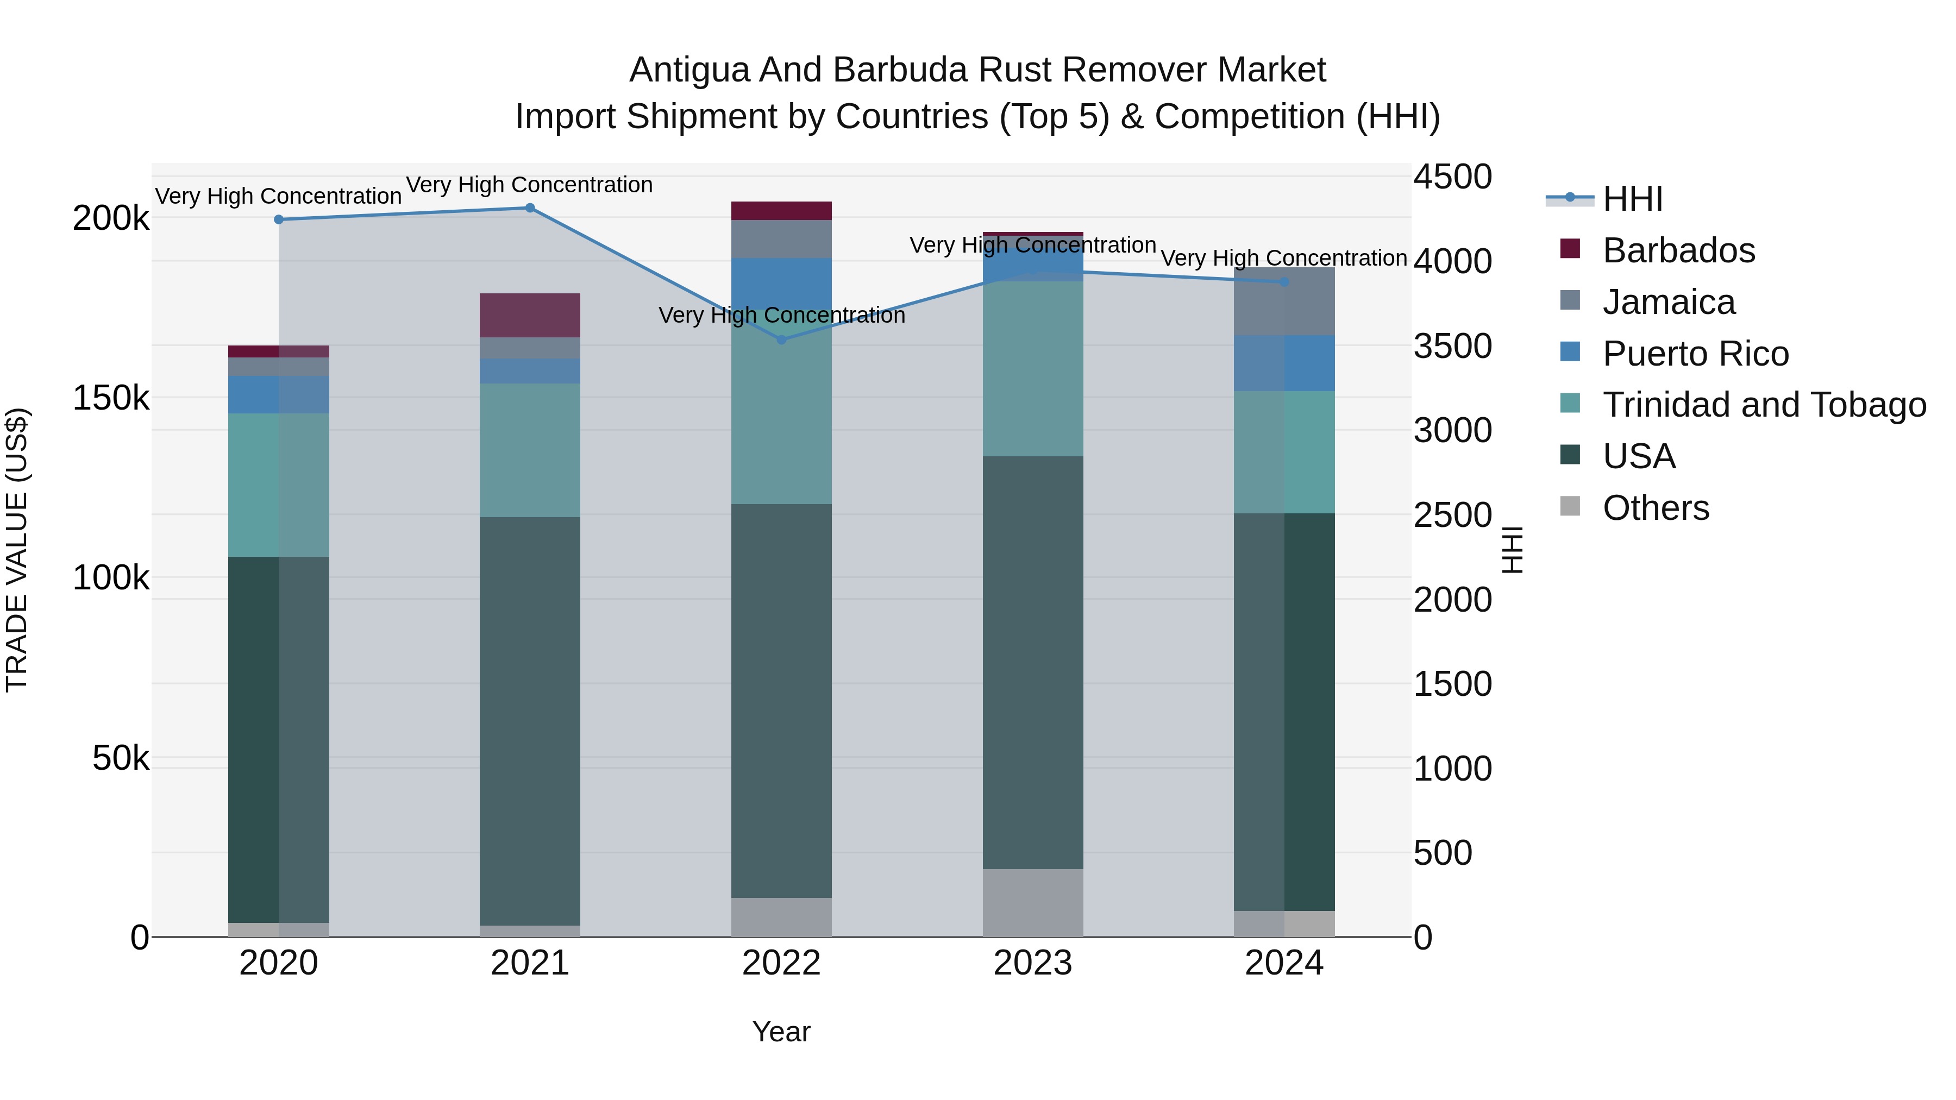Image resolution: width=1956 pixels, height=1100 pixels.
Task: Select the 2022 HHI data point
Action: [781, 340]
